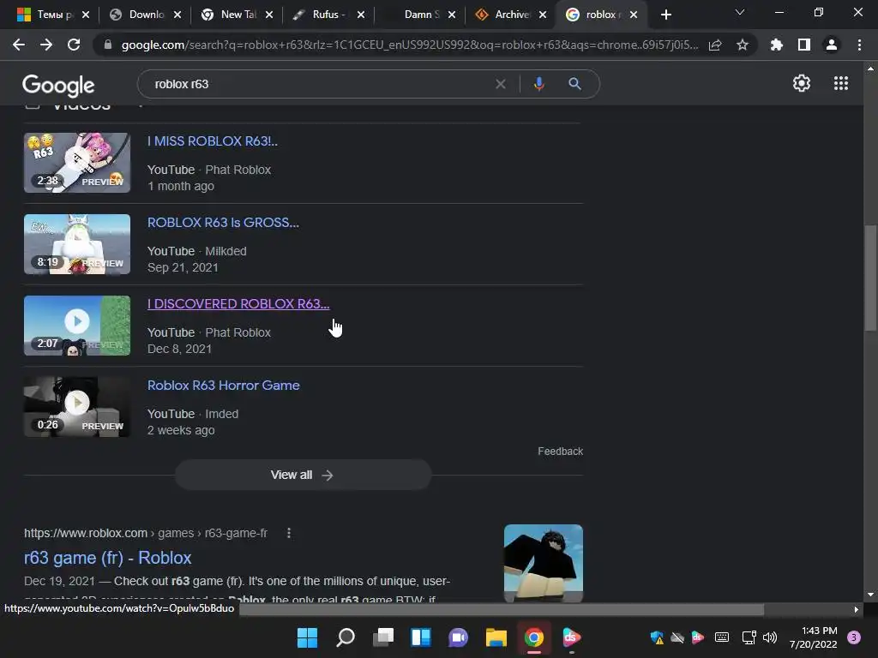Open the Chat app on taskbar

coord(458,637)
